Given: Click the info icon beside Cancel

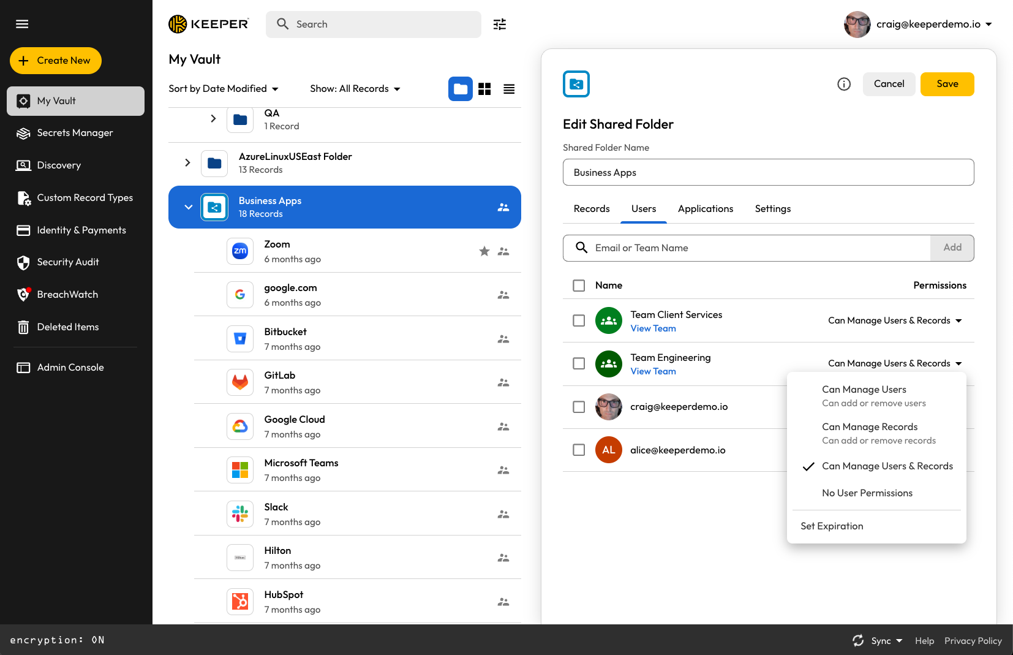Looking at the screenshot, I should (844, 84).
